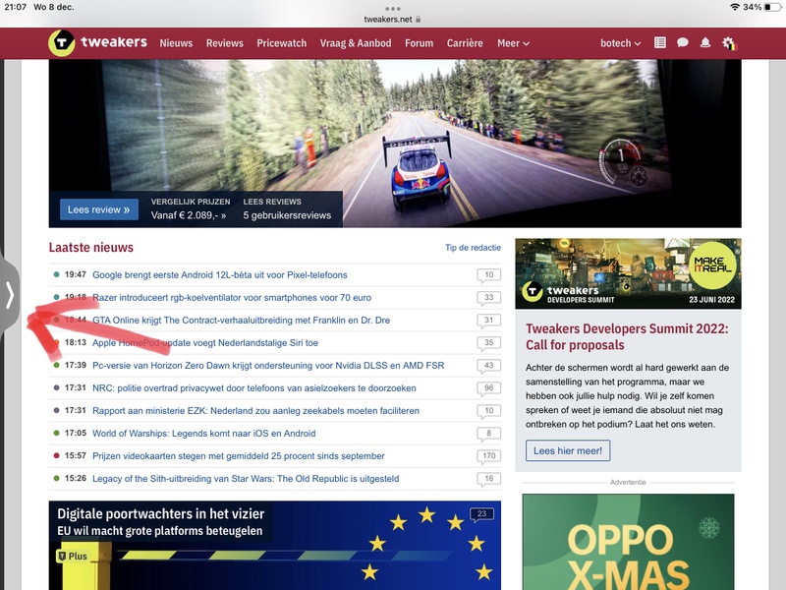Screen dimensions: 786x590
Task: Read NRC politie privacywet article
Action: 254,387
